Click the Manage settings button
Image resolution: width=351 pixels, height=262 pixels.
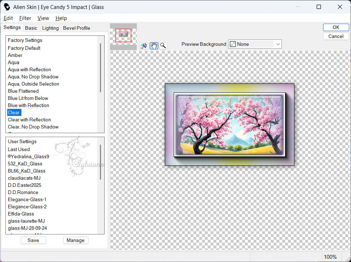pyautogui.click(x=76, y=240)
